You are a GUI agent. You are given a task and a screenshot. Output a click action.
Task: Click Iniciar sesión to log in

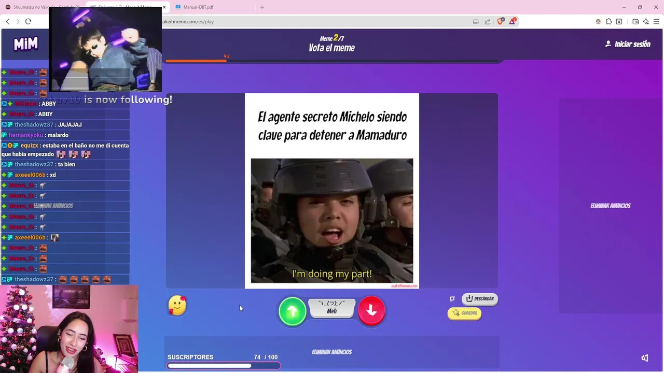628,44
